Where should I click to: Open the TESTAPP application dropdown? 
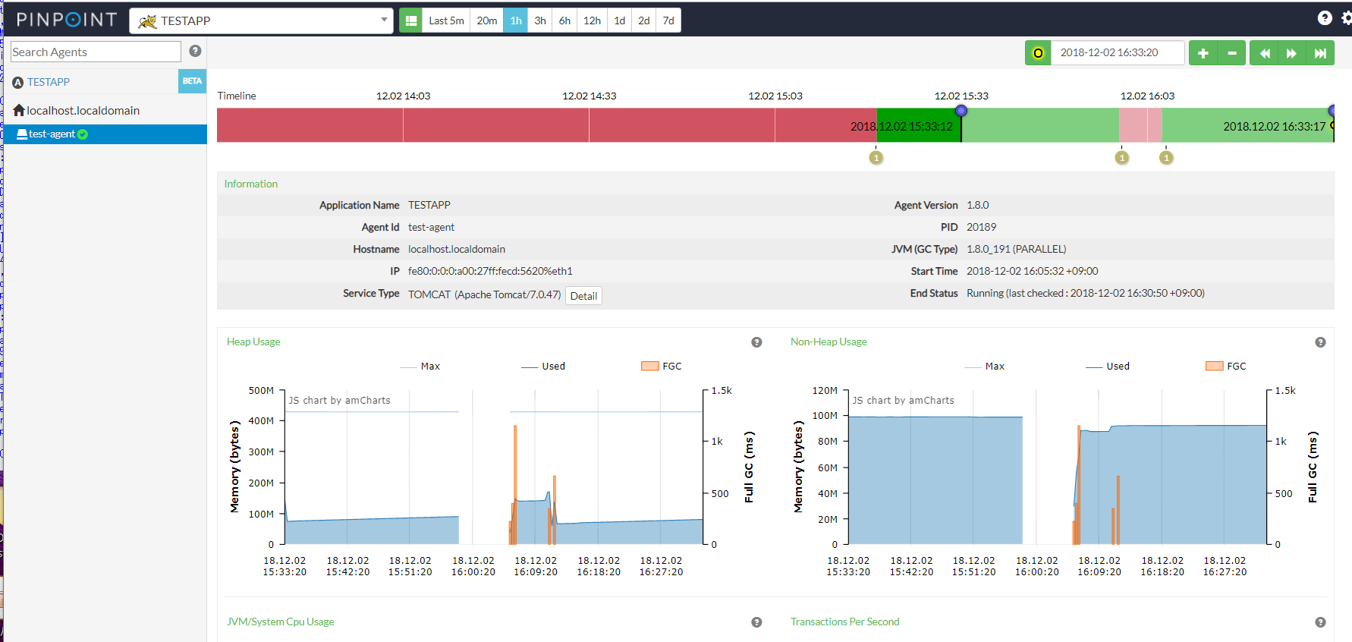[x=263, y=20]
